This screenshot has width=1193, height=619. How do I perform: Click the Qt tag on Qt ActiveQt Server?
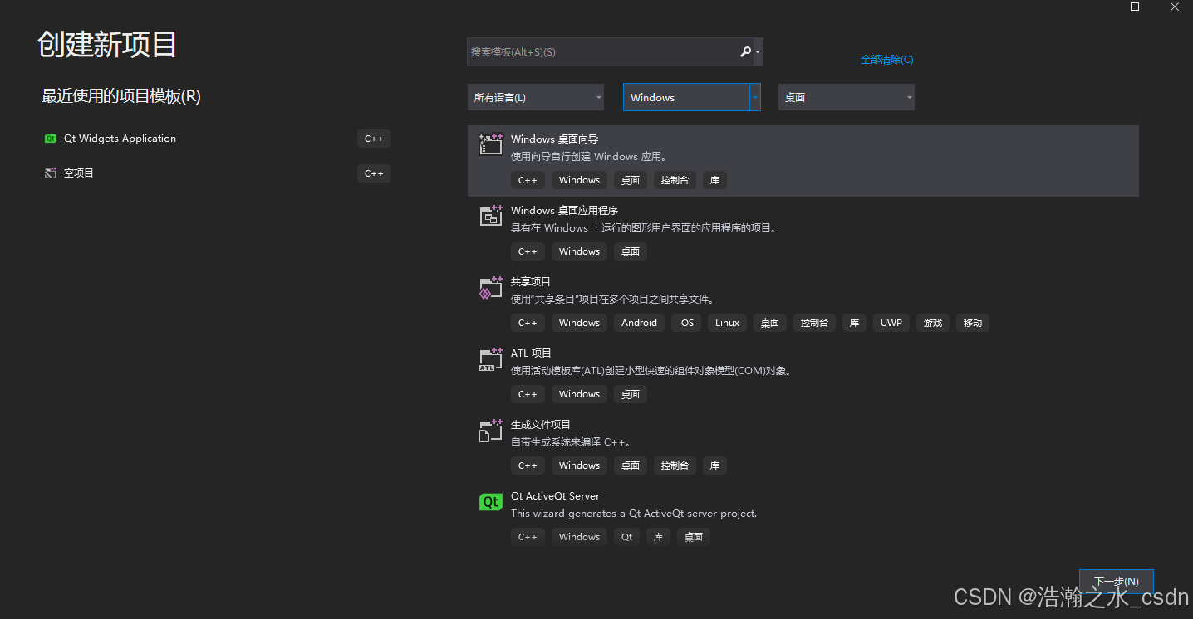(x=627, y=537)
